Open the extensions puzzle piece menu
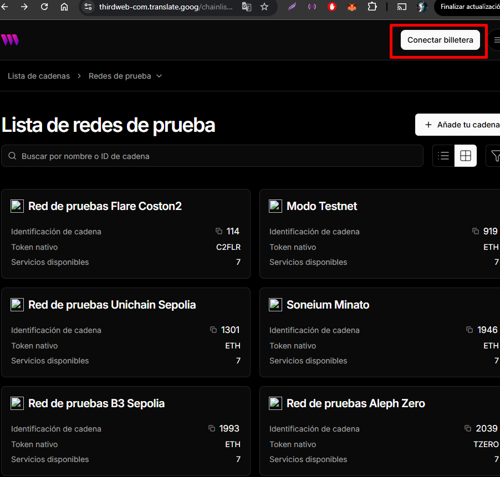The width and height of the screenshot is (500, 477). (372, 7)
